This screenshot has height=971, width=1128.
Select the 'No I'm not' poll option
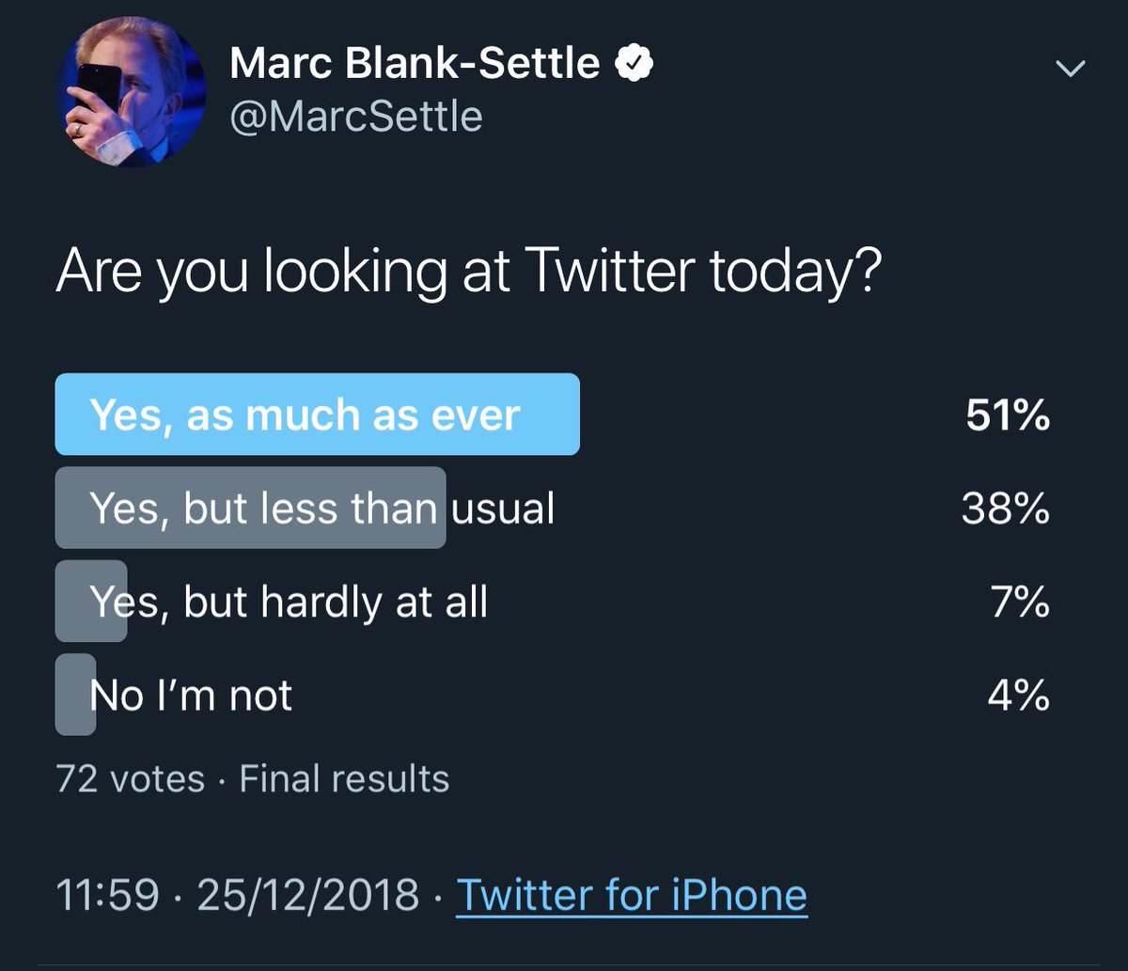(555, 695)
